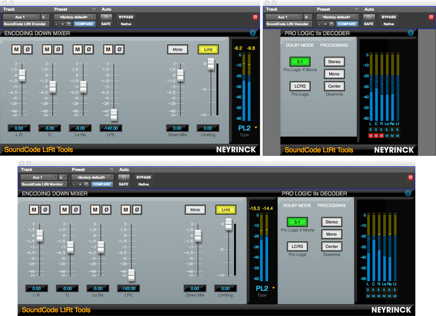
Task: Mute the LFE channel in Encoder
Action: 108,50
